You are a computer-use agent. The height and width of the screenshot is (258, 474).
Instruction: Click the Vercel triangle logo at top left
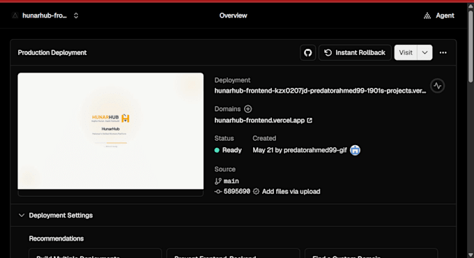pos(15,15)
